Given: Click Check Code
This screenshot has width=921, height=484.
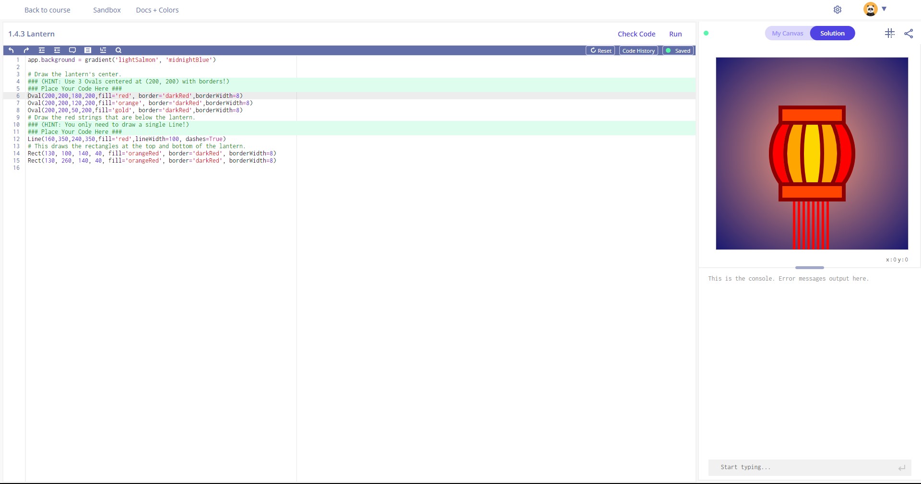Looking at the screenshot, I should click(x=636, y=34).
